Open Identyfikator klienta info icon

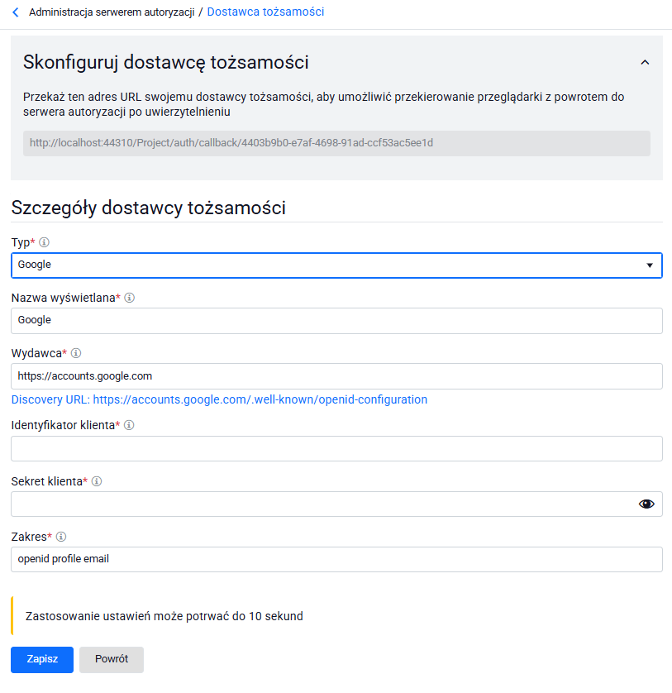[x=129, y=425]
